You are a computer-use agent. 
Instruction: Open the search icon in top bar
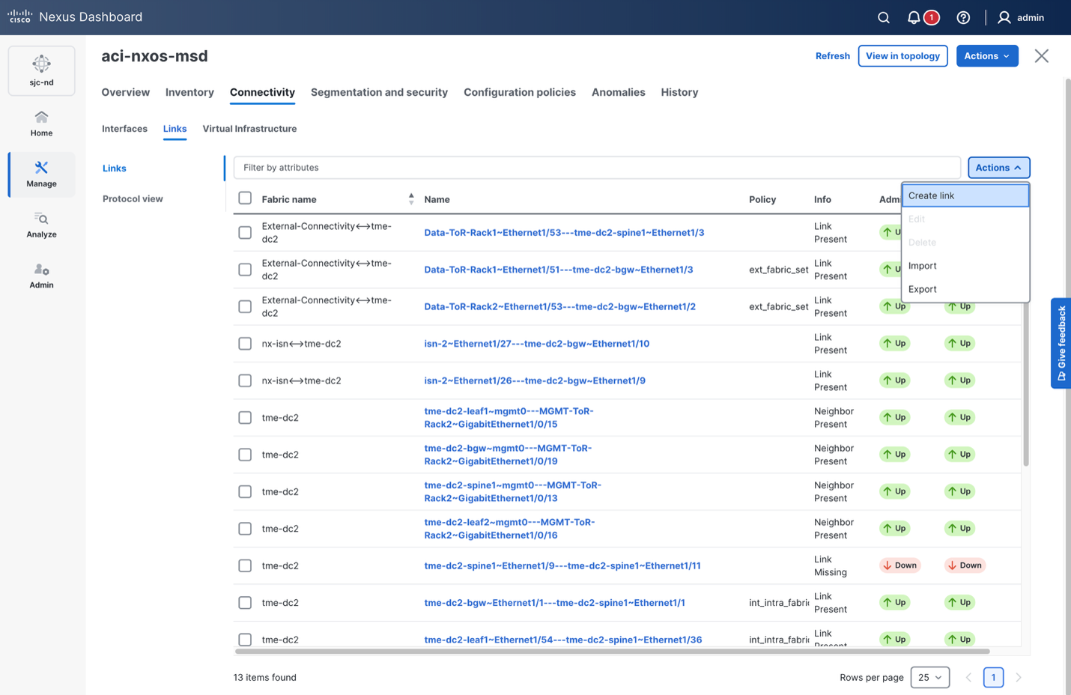[884, 17]
